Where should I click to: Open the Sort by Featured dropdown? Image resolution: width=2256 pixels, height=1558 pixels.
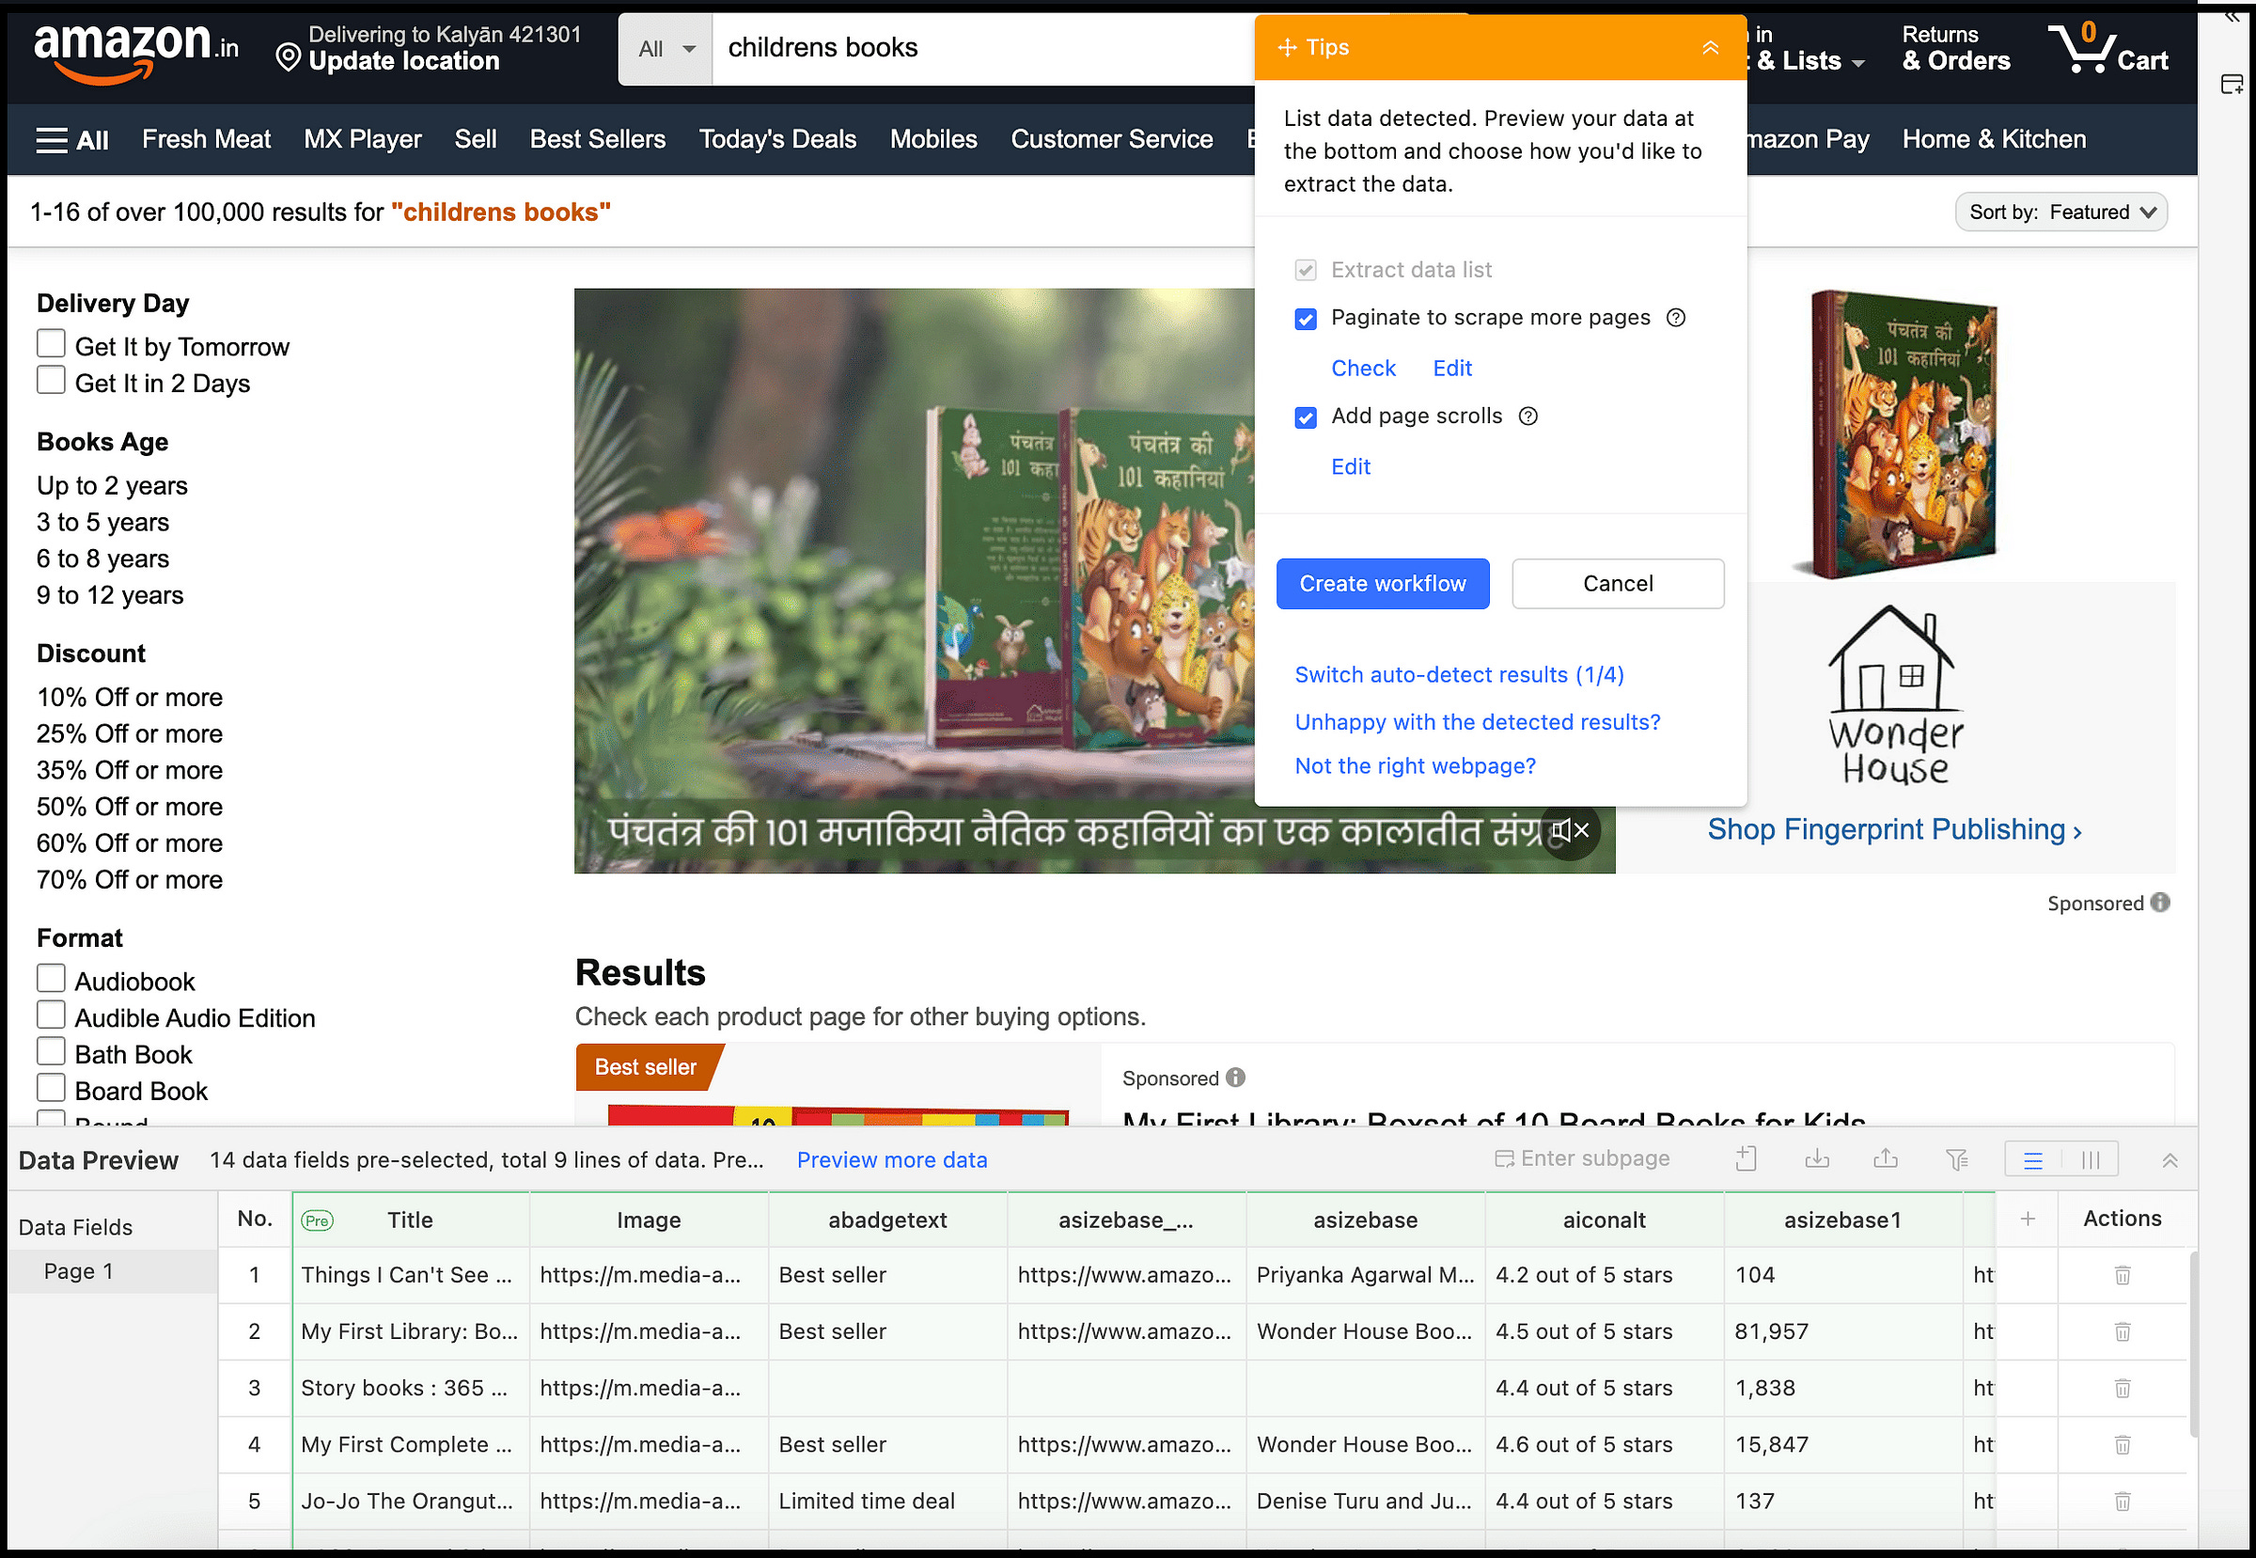pyautogui.click(x=2060, y=212)
